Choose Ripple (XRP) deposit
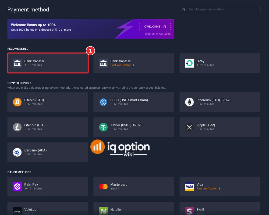Image resolution: width=269 pixels, height=215 pixels. pos(220,127)
